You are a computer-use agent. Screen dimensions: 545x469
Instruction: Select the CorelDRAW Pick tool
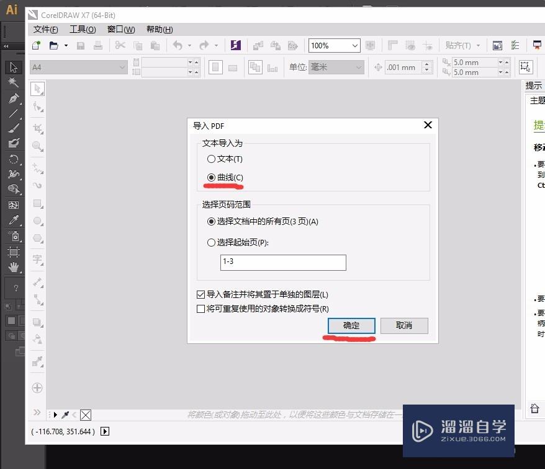[37, 89]
